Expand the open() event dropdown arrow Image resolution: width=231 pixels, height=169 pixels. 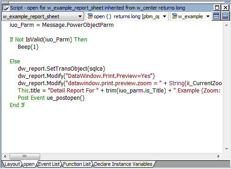(x=164, y=16)
